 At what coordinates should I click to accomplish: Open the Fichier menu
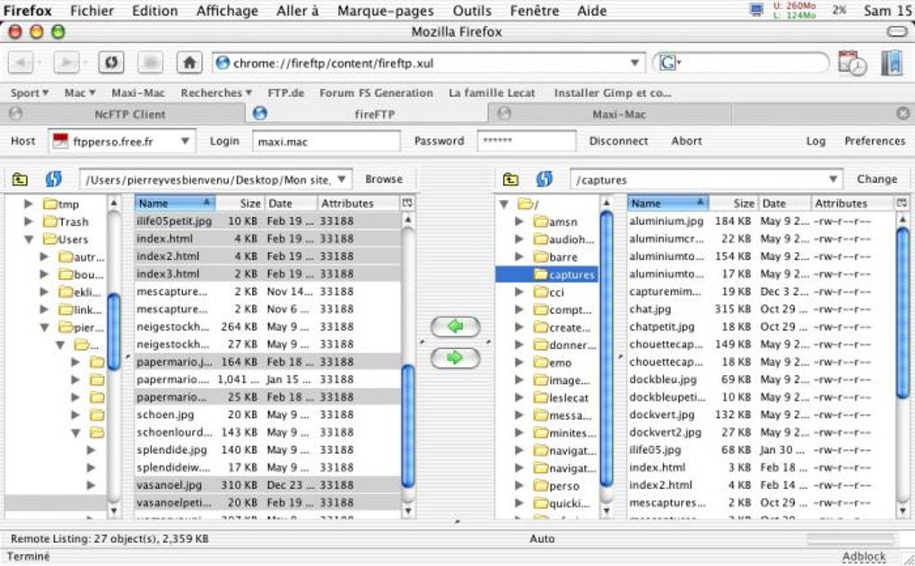92,11
